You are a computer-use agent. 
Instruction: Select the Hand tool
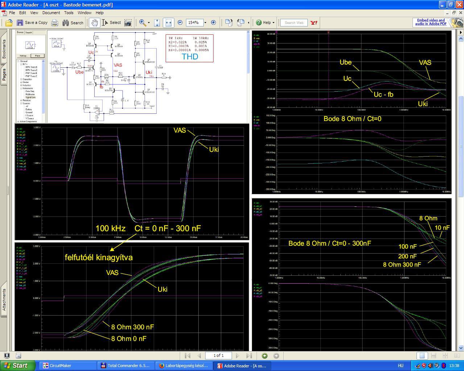(x=94, y=22)
